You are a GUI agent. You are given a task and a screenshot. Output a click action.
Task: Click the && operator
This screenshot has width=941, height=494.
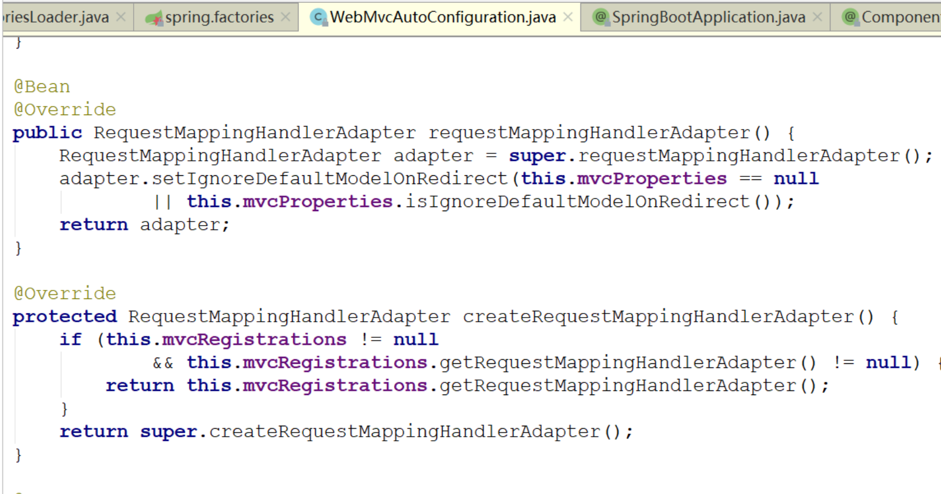163,363
